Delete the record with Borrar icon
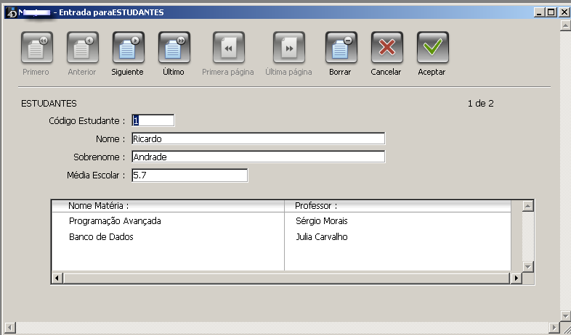 340,49
